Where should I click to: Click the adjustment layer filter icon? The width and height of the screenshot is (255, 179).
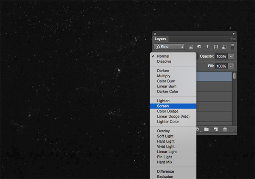click(199, 46)
